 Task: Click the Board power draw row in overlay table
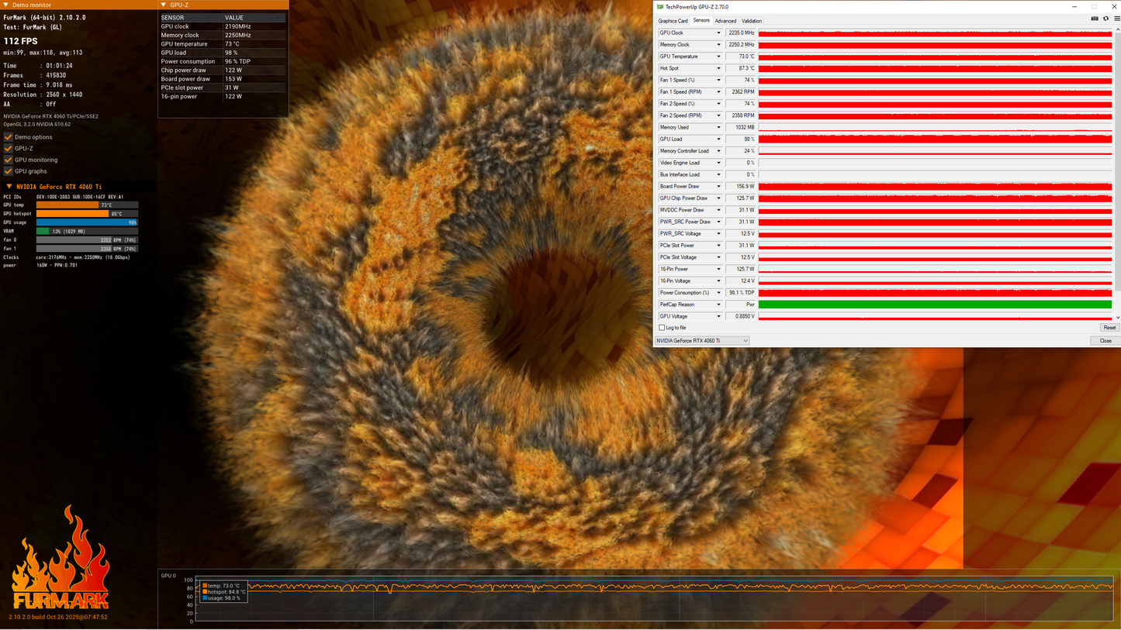tap(223, 79)
